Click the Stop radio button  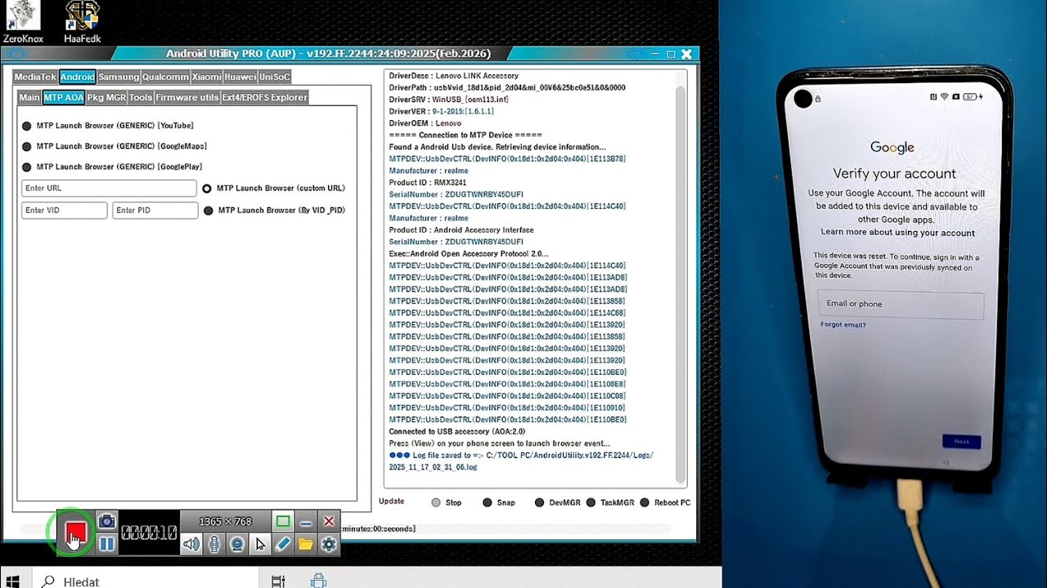[436, 503]
